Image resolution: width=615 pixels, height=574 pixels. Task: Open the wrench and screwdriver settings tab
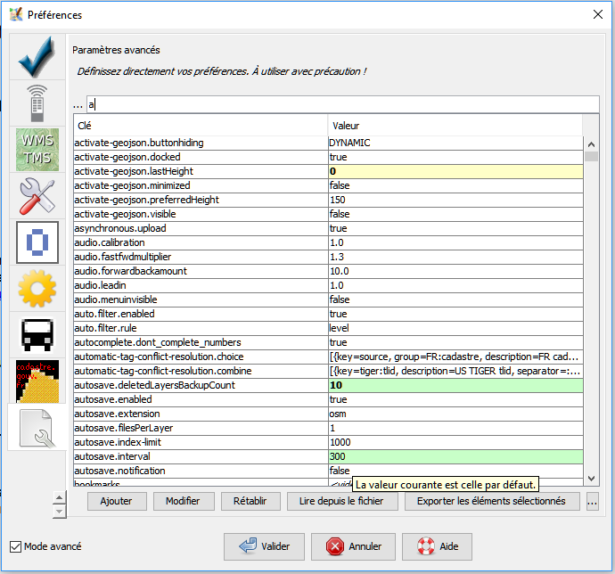37,195
